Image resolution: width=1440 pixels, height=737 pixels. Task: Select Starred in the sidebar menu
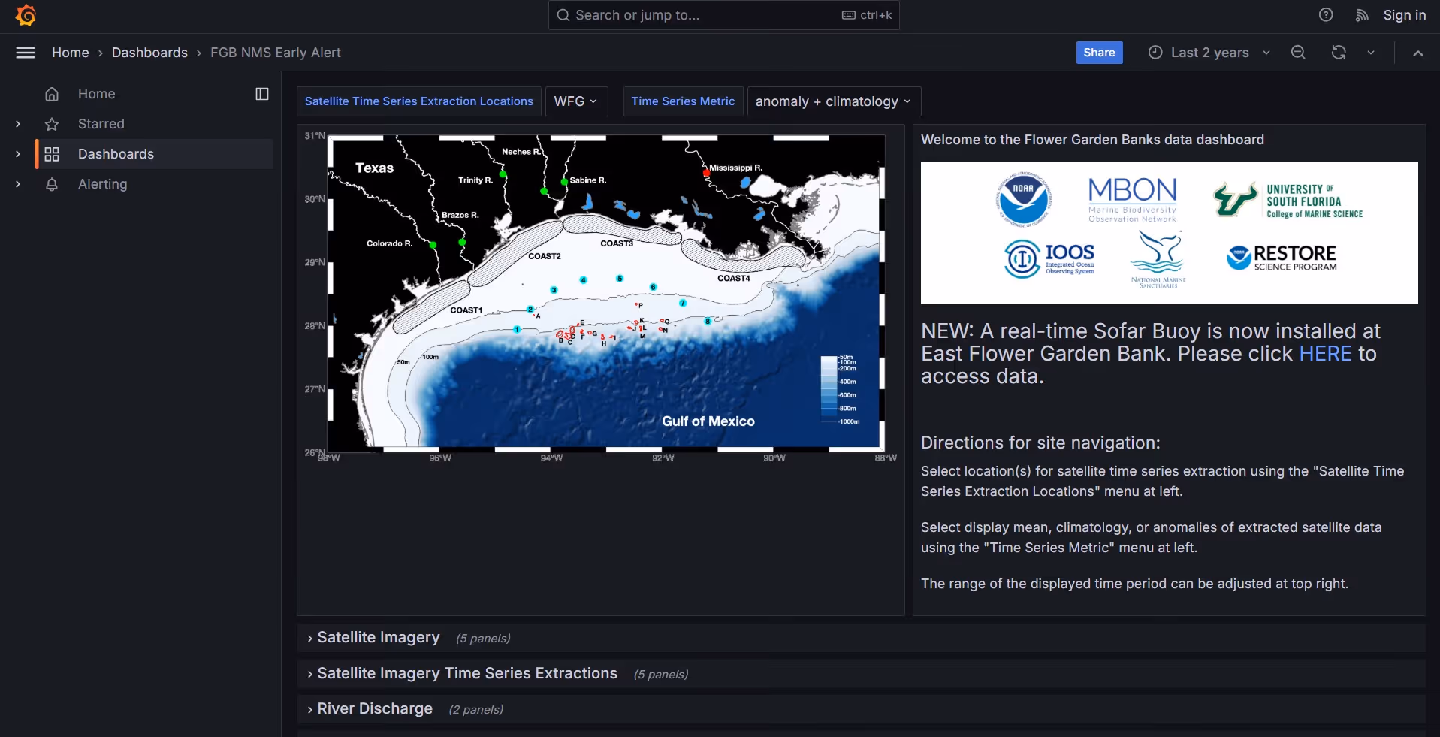click(x=101, y=124)
